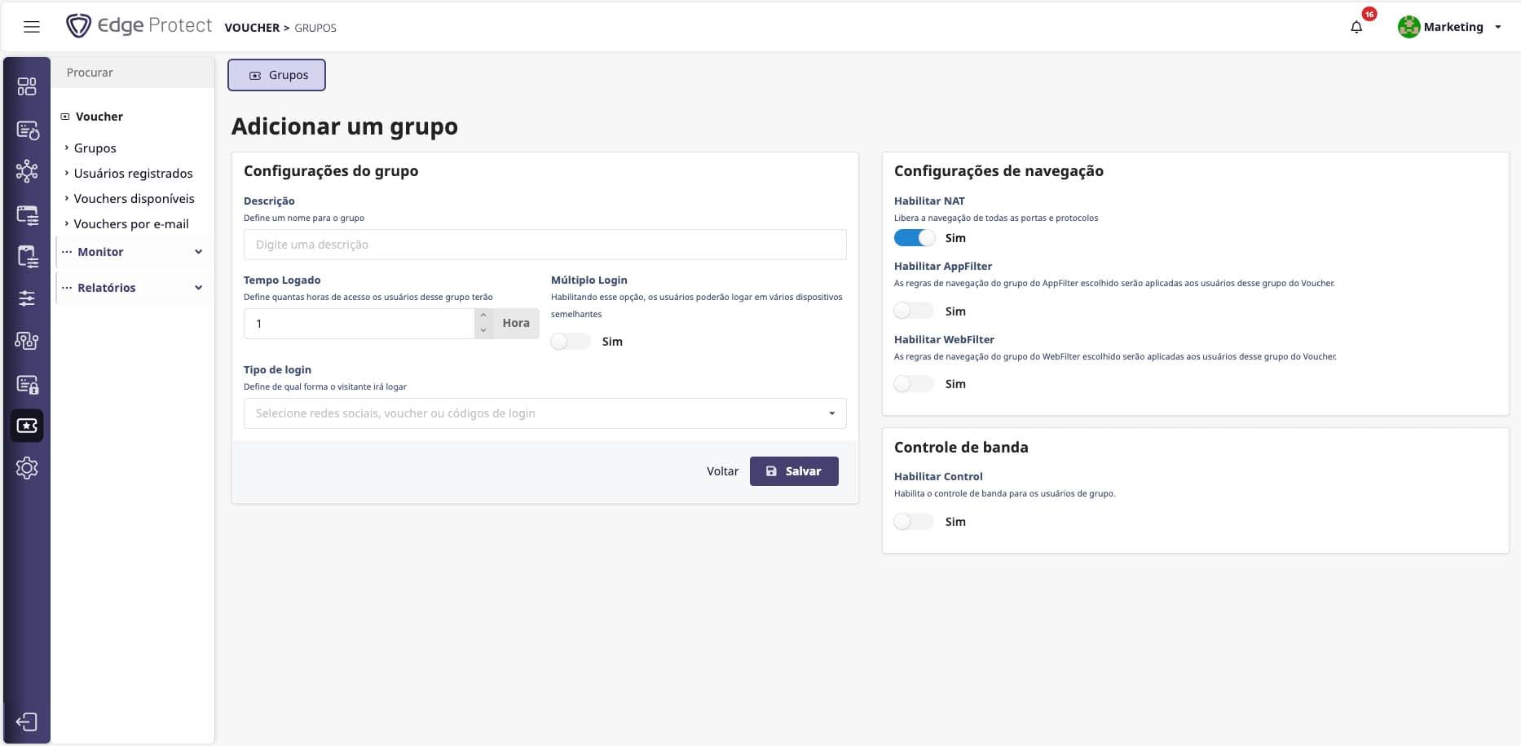The width and height of the screenshot is (1521, 746).
Task: Open the dashboard icon in sidebar
Action: point(27,86)
